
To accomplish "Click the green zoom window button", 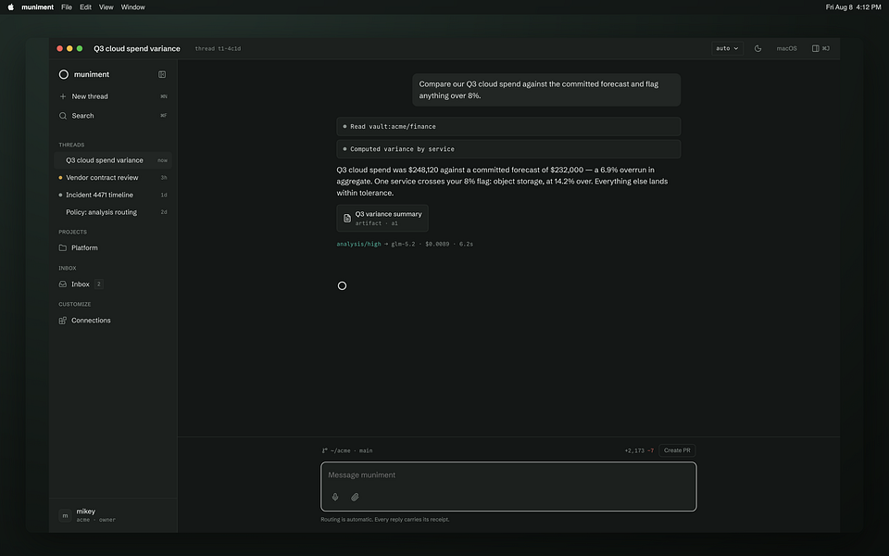I will [x=80, y=49].
